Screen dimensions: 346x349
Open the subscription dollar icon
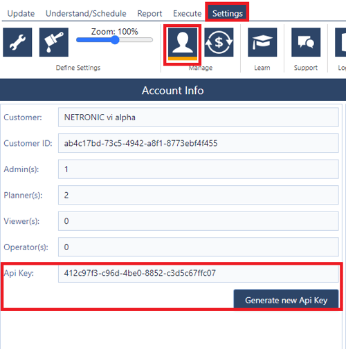[x=219, y=42]
